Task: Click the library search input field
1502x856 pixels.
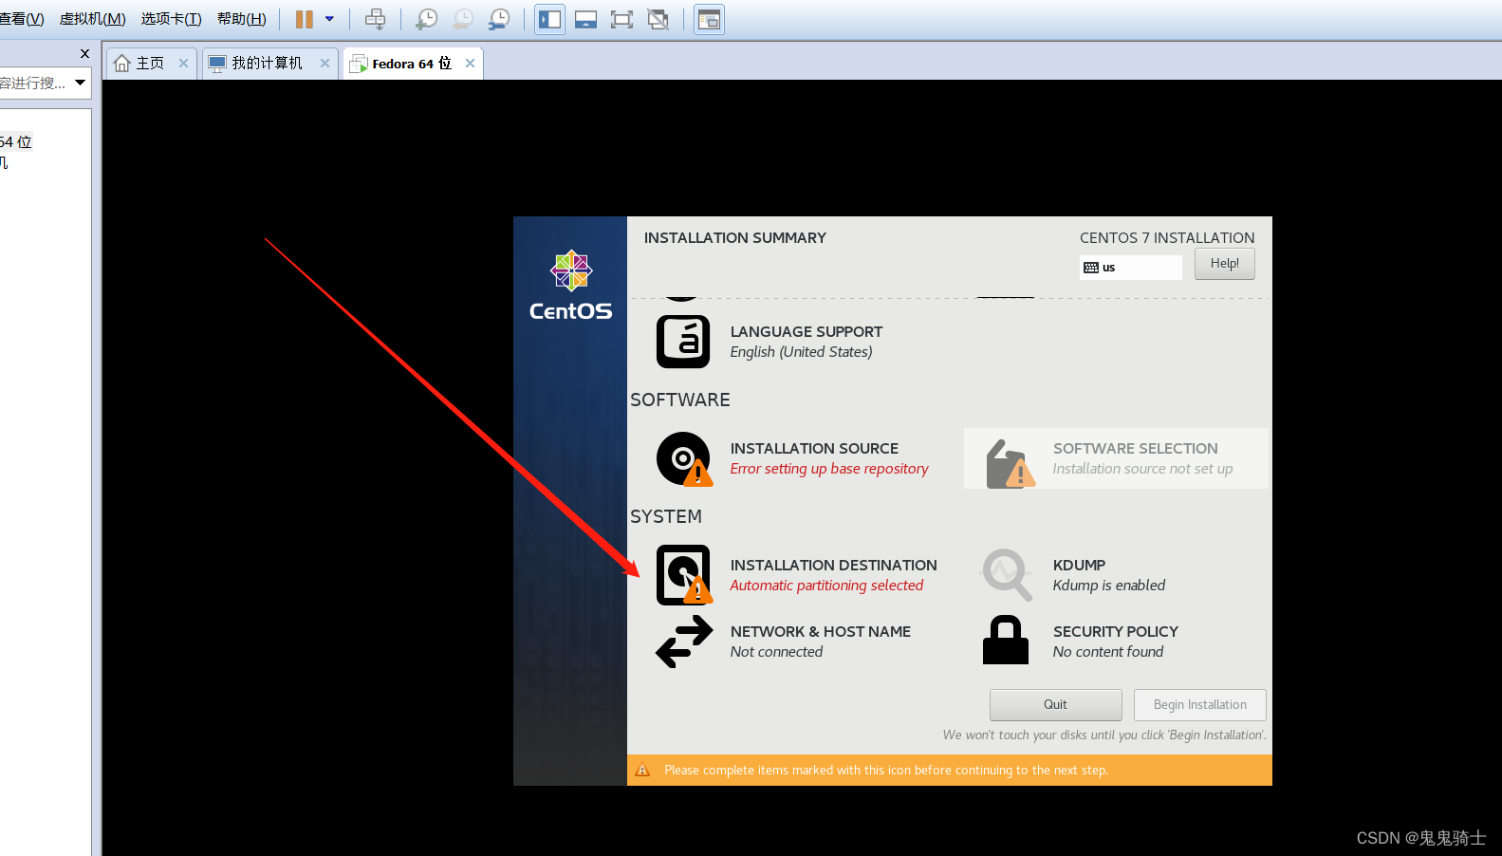Action: (x=34, y=83)
